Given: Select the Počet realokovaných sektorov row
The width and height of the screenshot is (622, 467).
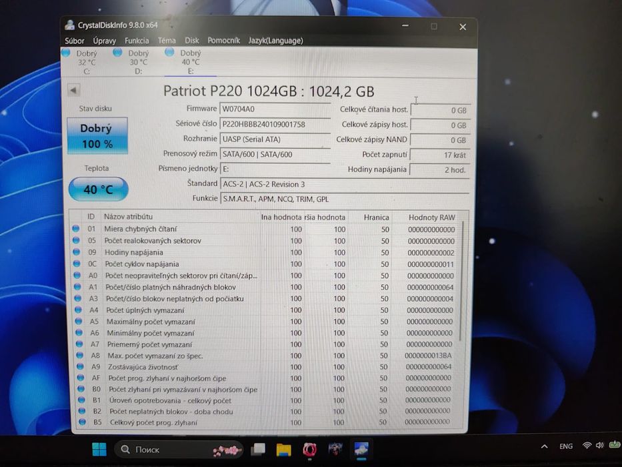Looking at the screenshot, I should 264,241.
